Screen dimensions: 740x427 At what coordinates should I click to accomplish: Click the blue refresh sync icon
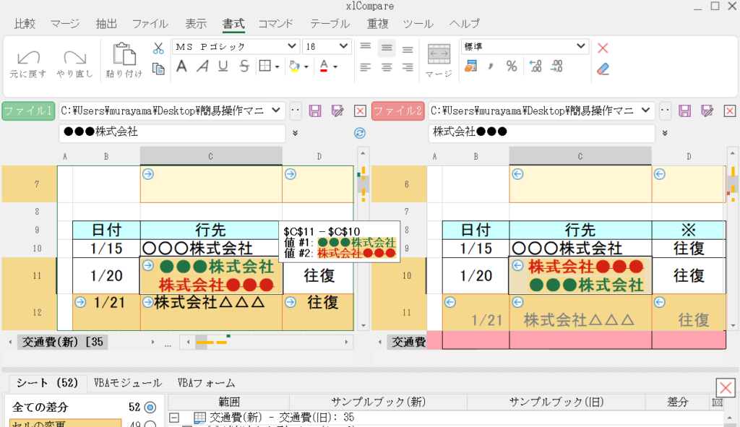(359, 133)
